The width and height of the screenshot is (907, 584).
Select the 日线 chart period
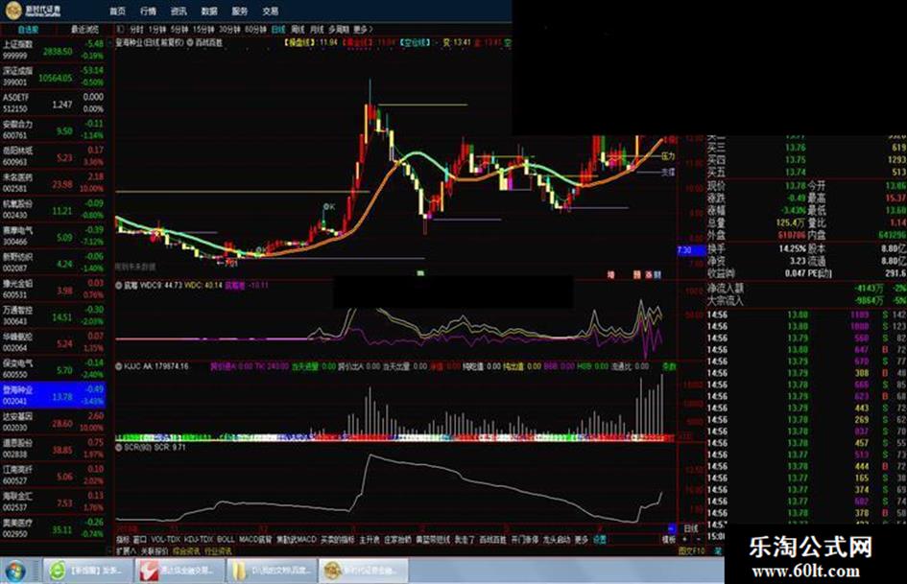[x=278, y=30]
